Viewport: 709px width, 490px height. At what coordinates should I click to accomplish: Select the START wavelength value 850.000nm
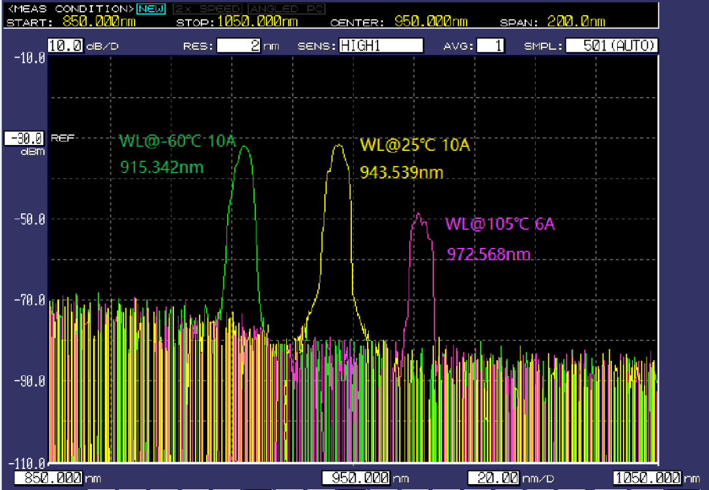[x=99, y=21]
